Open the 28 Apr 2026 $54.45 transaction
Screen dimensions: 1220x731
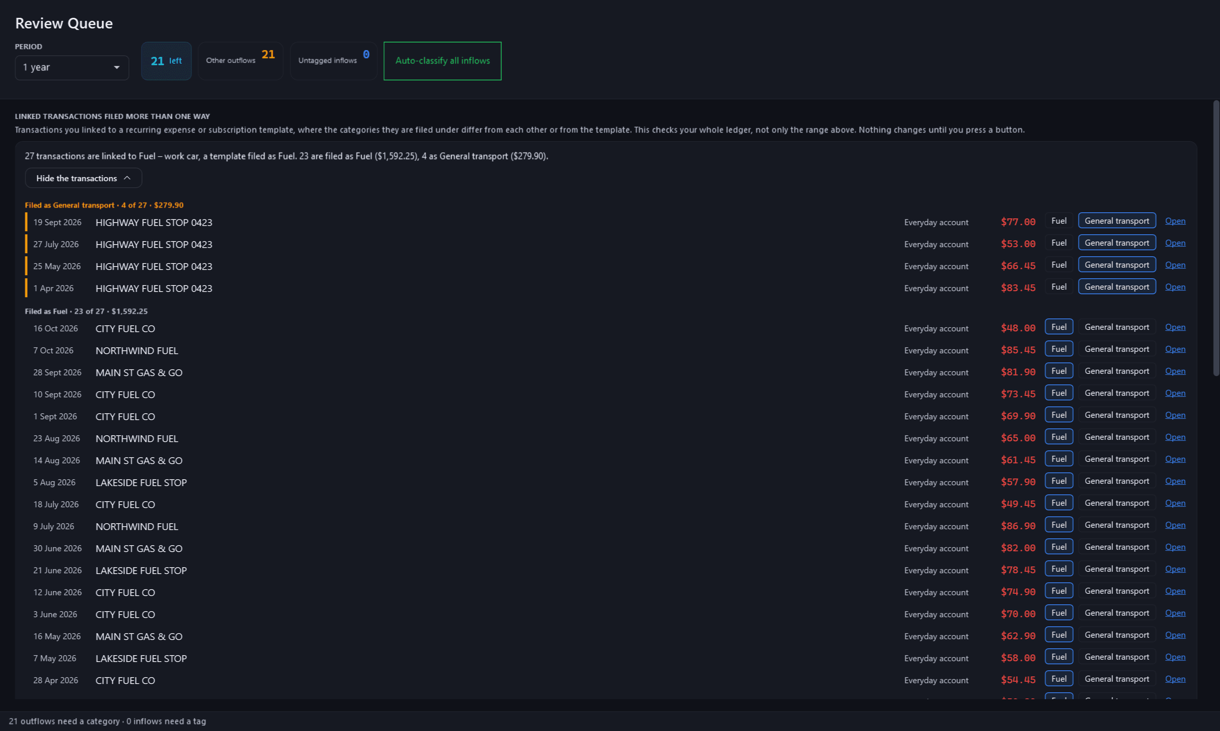click(1175, 679)
